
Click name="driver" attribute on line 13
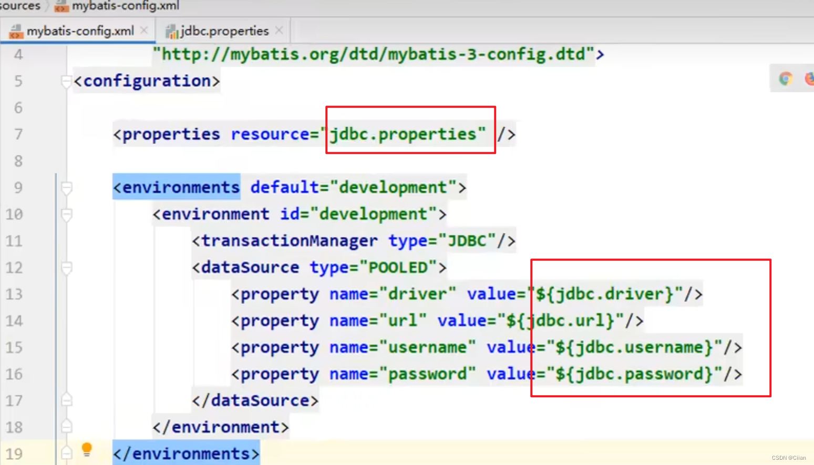pyautogui.click(x=393, y=294)
